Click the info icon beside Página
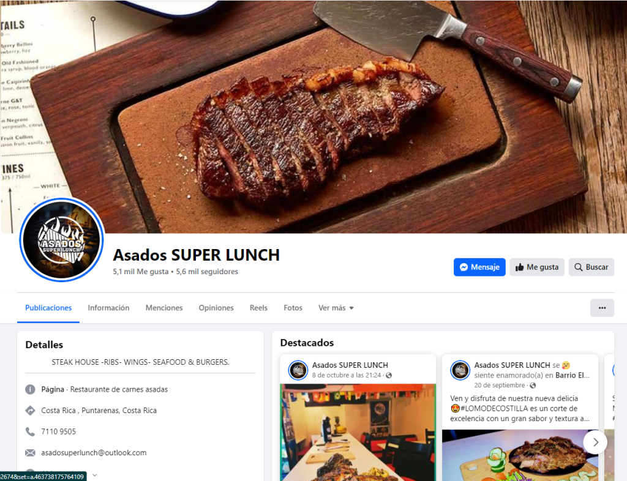Screen dimensions: 627x481 tap(30, 389)
